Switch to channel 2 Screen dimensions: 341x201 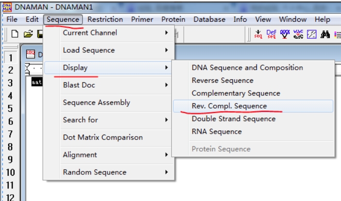[10, 70]
